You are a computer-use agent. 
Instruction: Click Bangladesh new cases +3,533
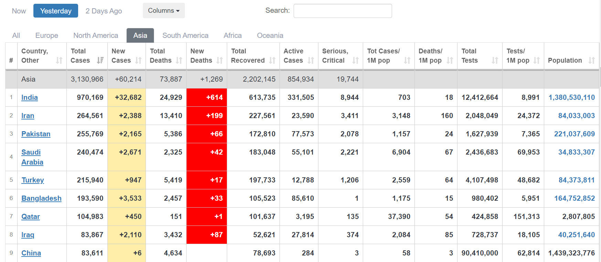[x=127, y=198]
